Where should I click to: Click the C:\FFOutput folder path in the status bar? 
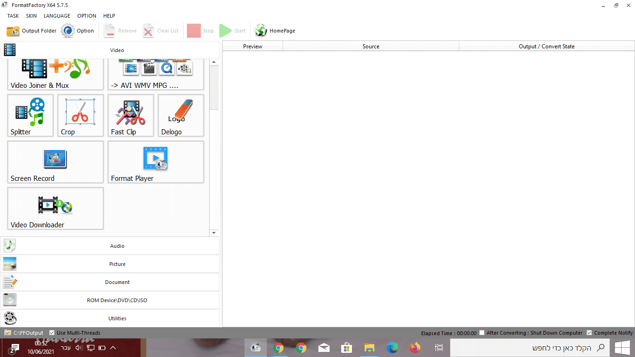pyautogui.click(x=28, y=333)
